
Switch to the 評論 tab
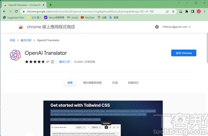point(115,83)
